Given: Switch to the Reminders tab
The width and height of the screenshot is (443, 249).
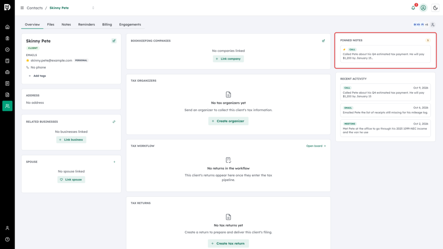Looking at the screenshot, I should pyautogui.click(x=87, y=25).
